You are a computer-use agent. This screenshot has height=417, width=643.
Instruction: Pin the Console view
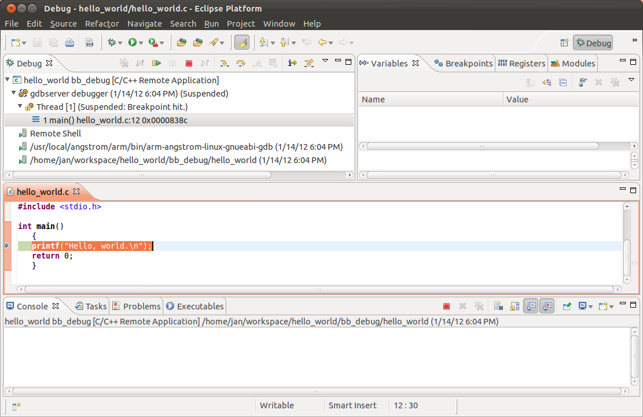[x=567, y=306]
